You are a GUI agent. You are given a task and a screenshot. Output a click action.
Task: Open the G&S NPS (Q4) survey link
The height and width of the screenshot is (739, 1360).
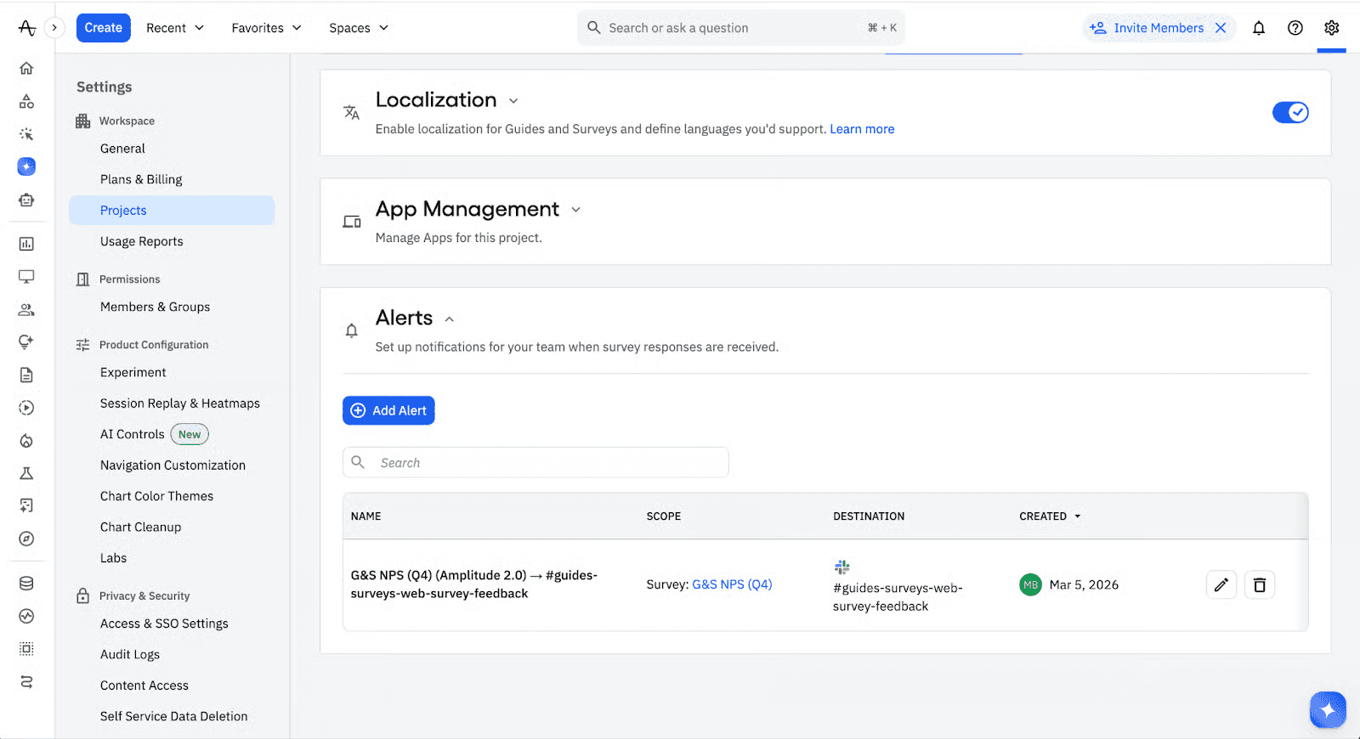[732, 584]
